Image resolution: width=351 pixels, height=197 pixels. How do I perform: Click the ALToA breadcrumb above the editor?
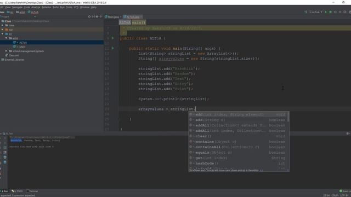pyautogui.click(x=124, y=22)
